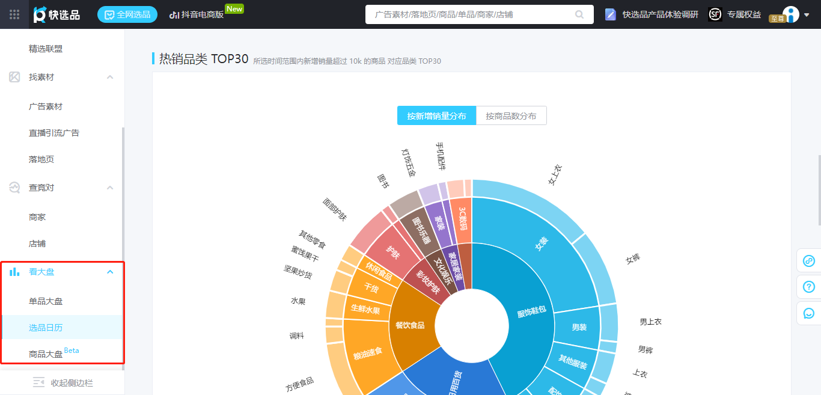Screen dimensions: 821x395
Task: Open the floating help question icon
Action: click(809, 287)
